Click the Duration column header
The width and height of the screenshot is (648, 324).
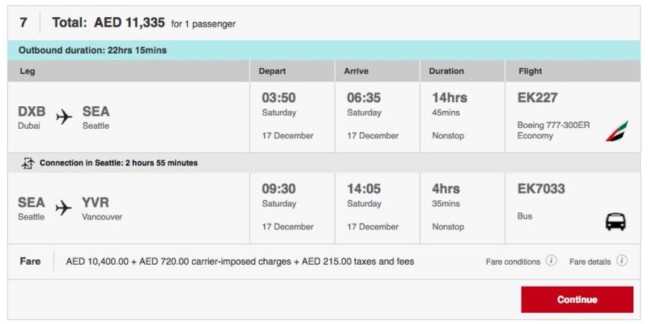(x=447, y=71)
